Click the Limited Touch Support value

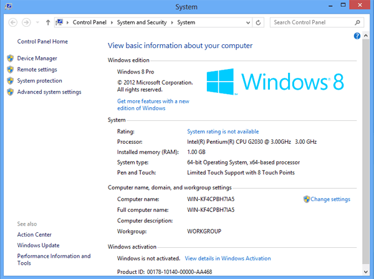click(x=241, y=173)
